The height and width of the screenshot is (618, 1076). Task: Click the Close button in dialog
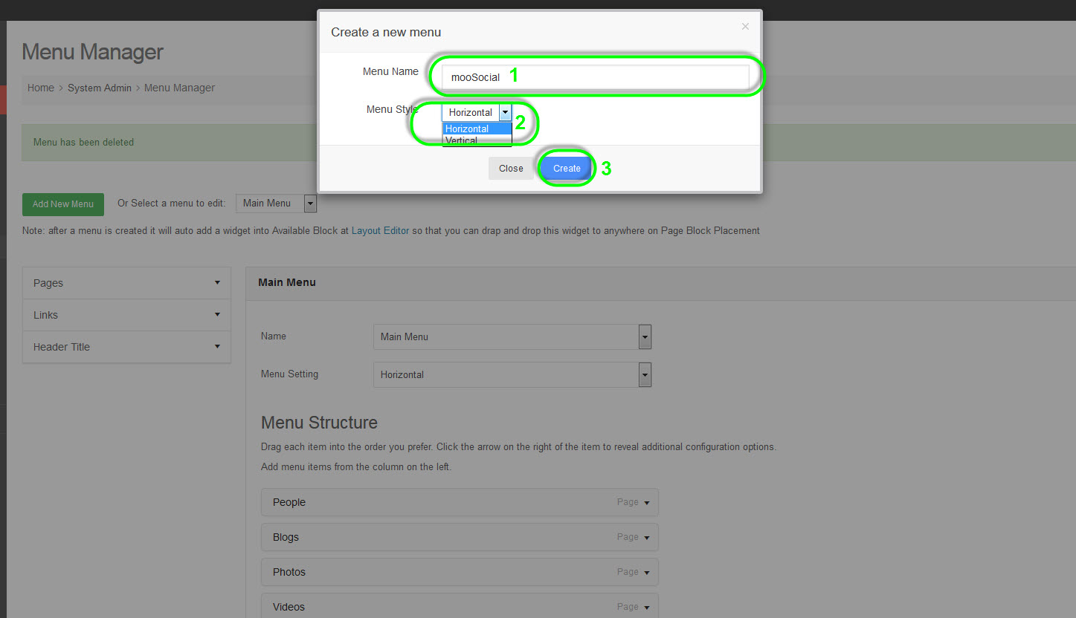coord(511,169)
